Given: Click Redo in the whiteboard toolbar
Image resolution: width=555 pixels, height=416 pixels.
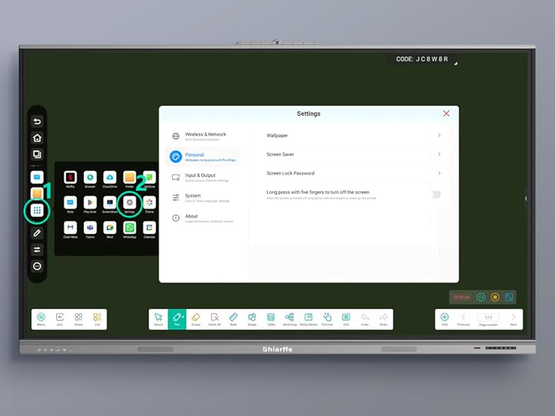Looking at the screenshot, I should point(384,319).
